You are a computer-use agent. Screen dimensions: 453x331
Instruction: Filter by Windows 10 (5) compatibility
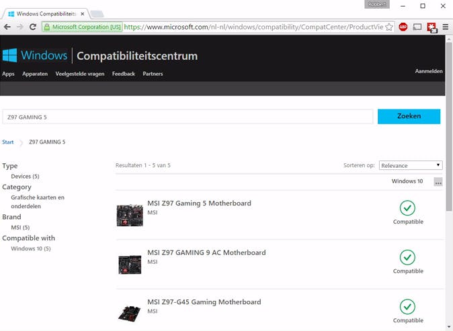(x=31, y=248)
